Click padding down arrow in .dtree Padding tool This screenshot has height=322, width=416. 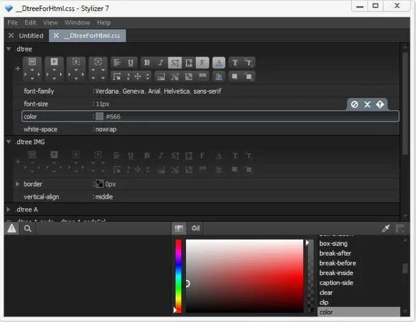click(x=54, y=78)
